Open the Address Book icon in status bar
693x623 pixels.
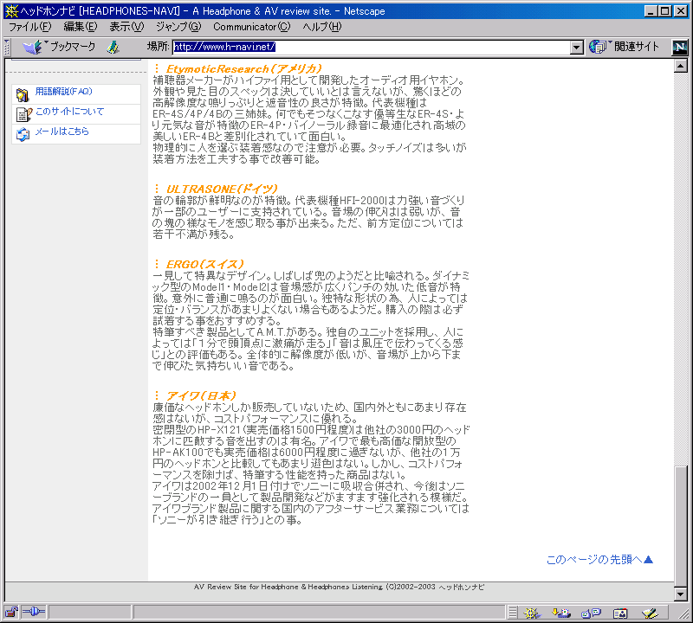click(620, 613)
